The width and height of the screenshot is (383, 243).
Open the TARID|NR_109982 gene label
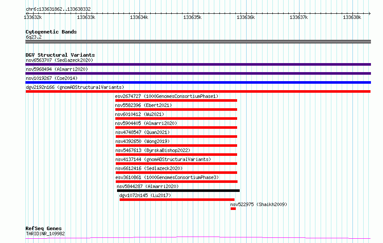click(46, 234)
